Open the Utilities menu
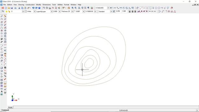The image size is (199, 112). 60,5
